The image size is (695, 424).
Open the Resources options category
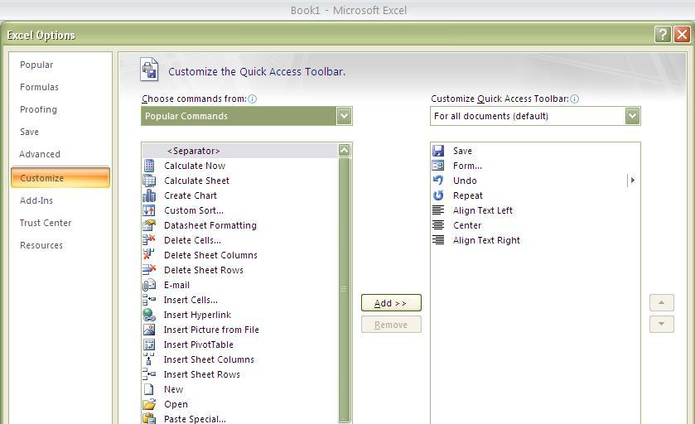click(x=41, y=245)
